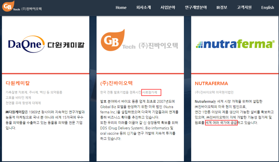Open the 사업분야 menu
This screenshot has height=162, width=279.
[168, 7]
